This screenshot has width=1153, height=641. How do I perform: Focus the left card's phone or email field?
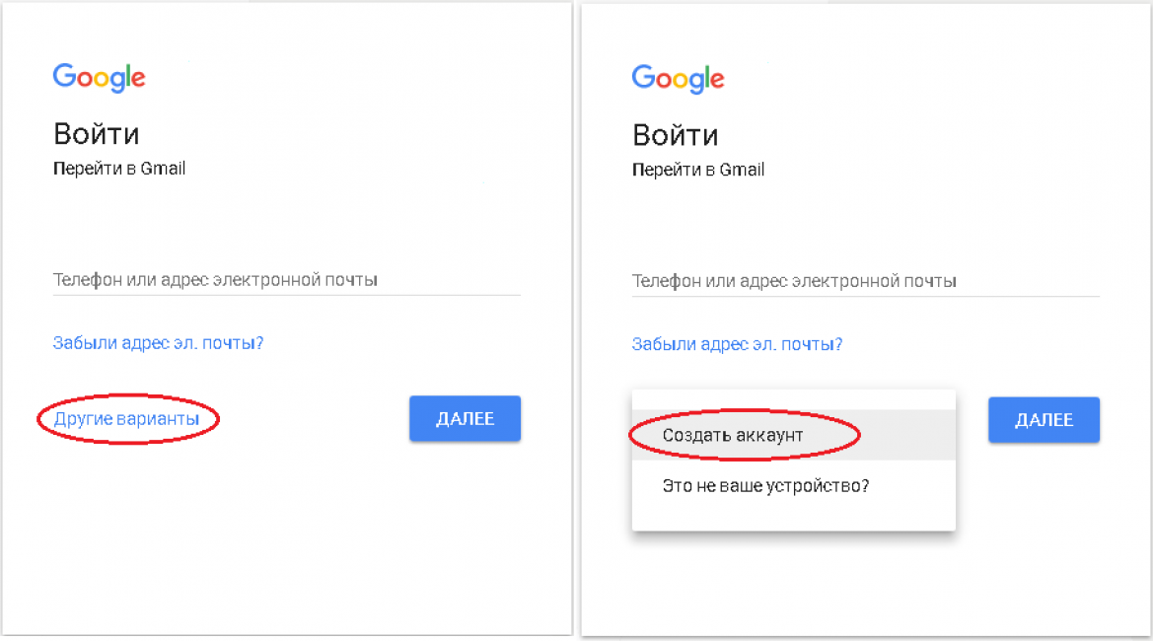tap(287, 280)
